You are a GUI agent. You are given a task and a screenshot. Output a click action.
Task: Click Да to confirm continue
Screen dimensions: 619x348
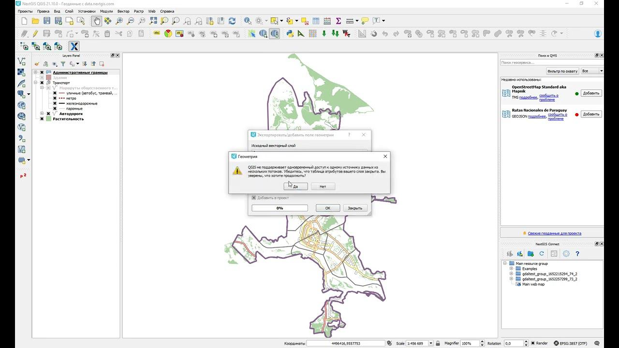(295, 187)
